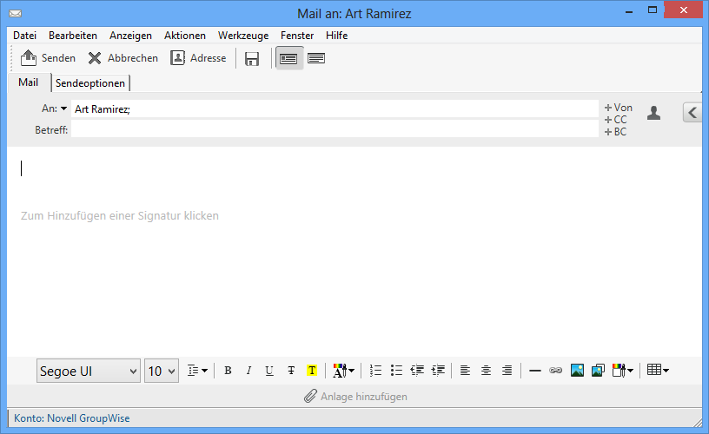This screenshot has width=709, height=434.
Task: Click to add a signature placeholder
Action: point(120,216)
